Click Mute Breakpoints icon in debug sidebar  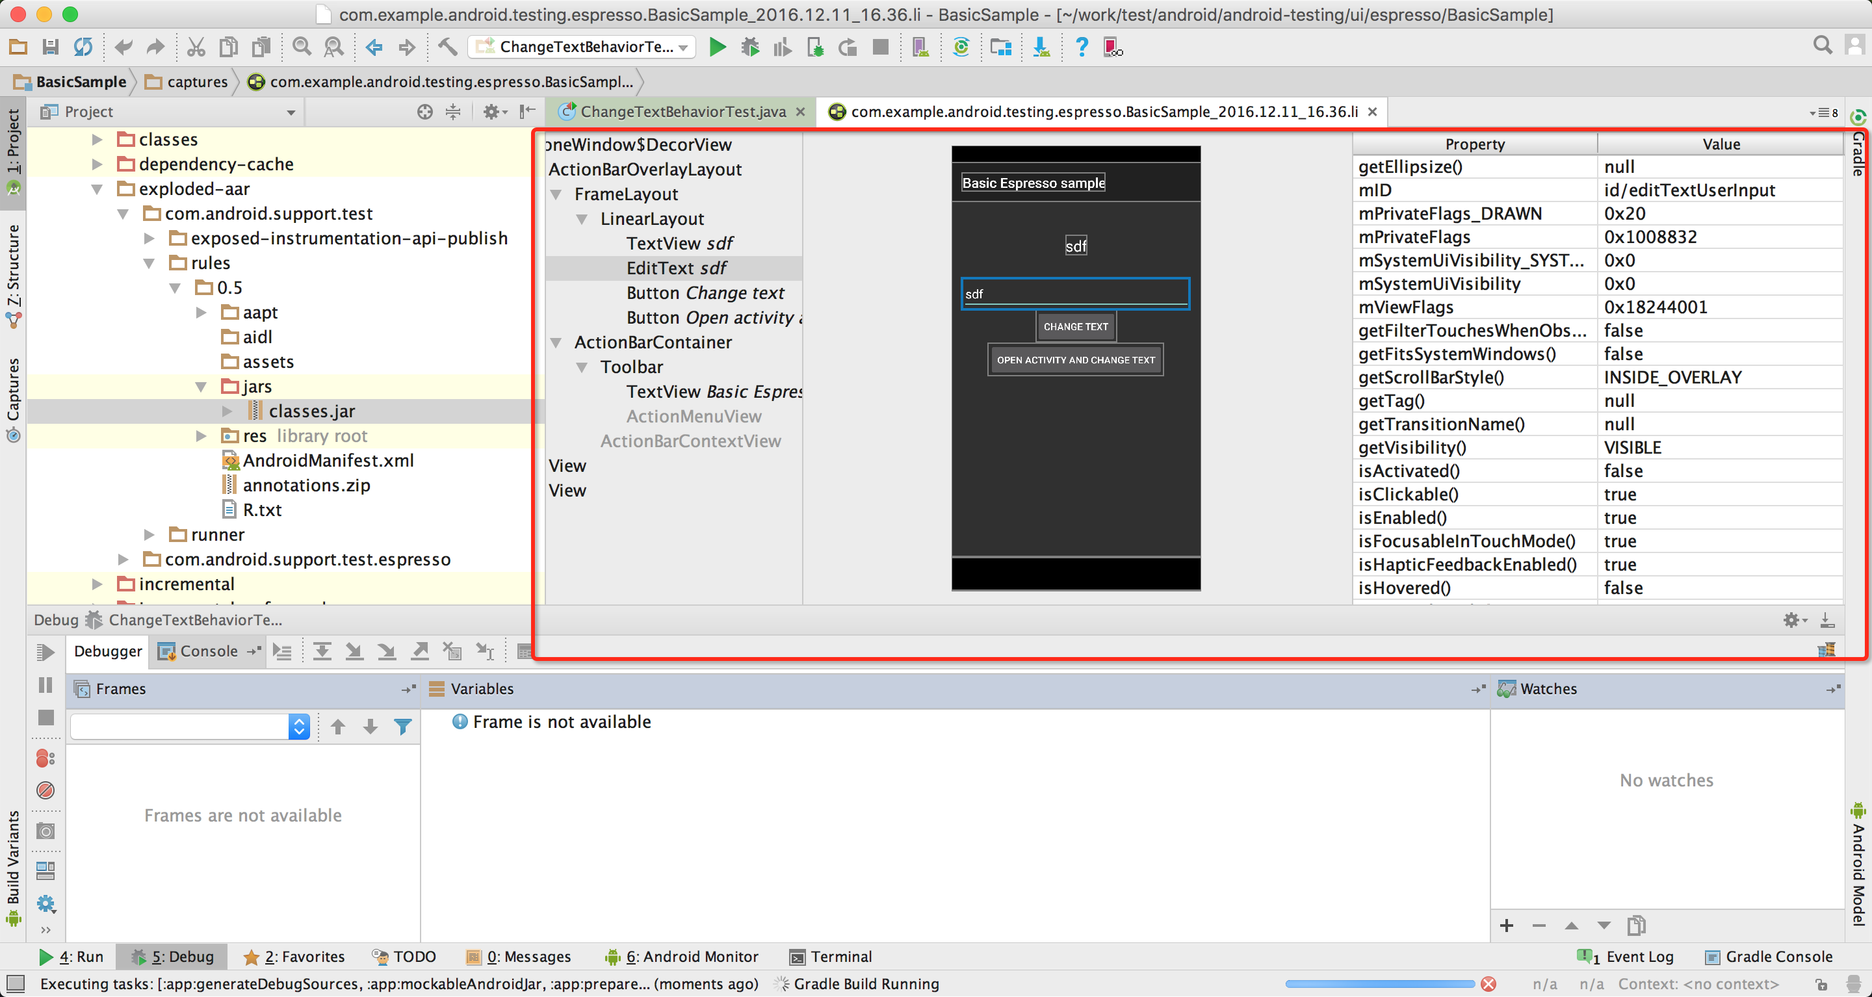45,790
